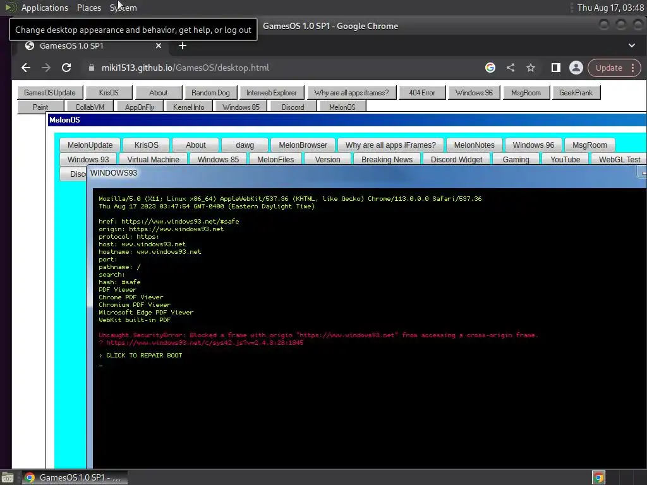This screenshot has height=485, width=647.
Task: Open KrisOS in the GamesOS bar
Action: [x=109, y=93]
